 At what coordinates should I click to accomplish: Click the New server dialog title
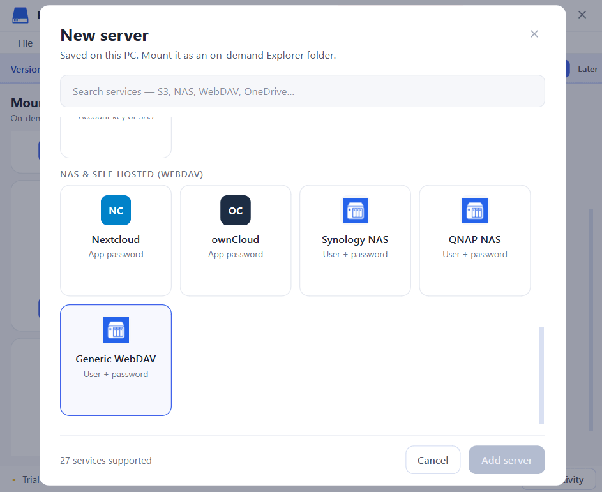(105, 35)
